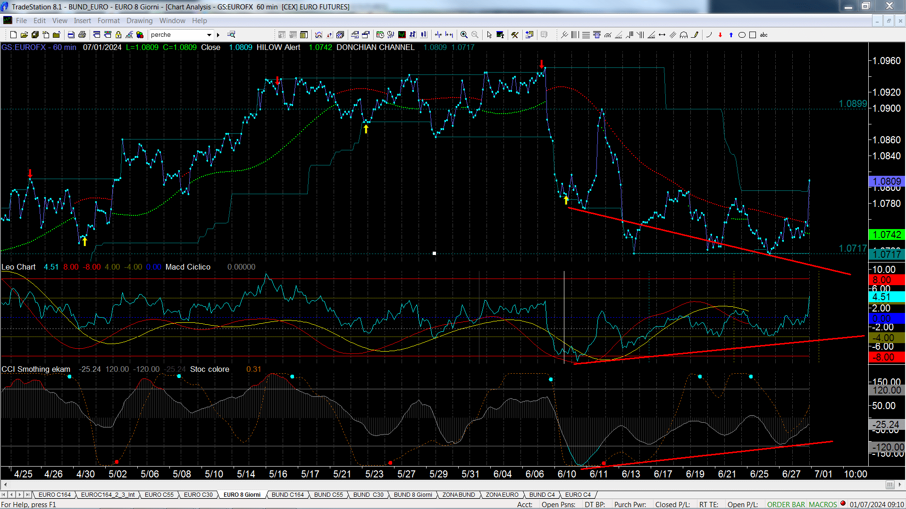Switch to the EUROC164_2_3_Int tab

(108, 494)
